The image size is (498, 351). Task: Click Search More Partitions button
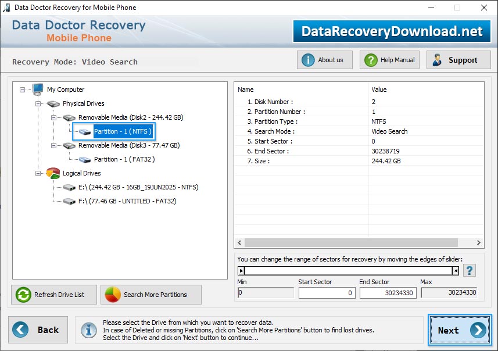coord(151,295)
